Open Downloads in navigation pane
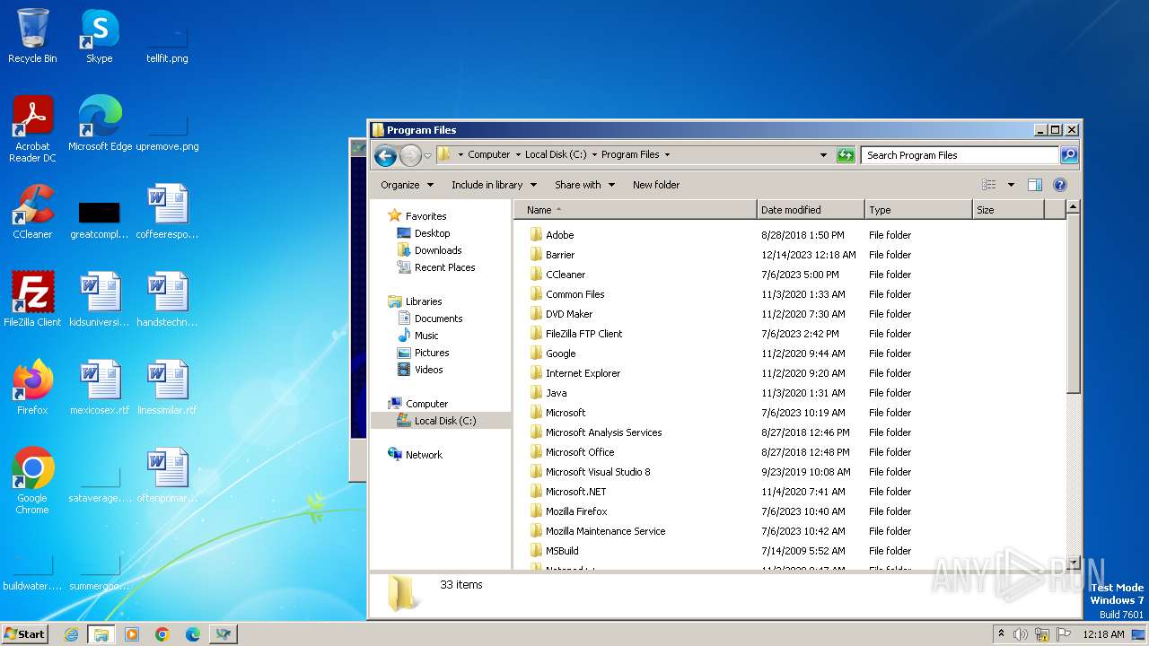The width and height of the screenshot is (1149, 646). pos(438,250)
